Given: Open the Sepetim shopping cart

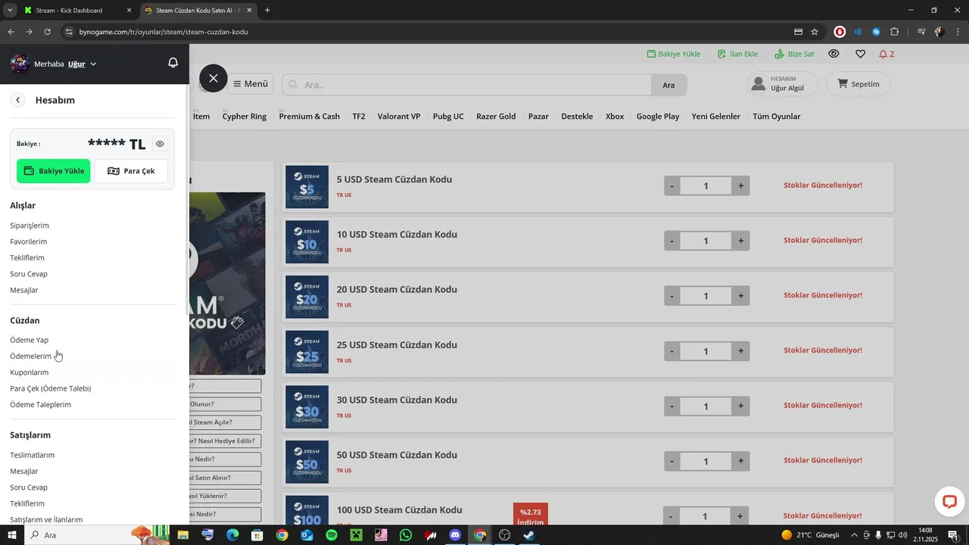Looking at the screenshot, I should click(x=858, y=84).
